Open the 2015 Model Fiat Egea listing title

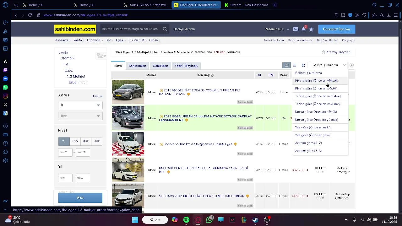(199, 92)
